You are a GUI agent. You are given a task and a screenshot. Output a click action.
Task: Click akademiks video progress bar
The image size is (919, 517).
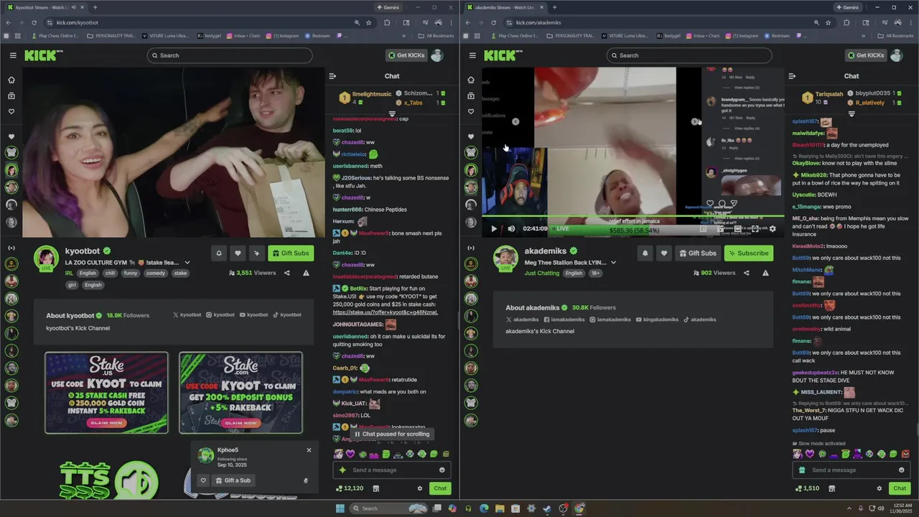(x=633, y=215)
